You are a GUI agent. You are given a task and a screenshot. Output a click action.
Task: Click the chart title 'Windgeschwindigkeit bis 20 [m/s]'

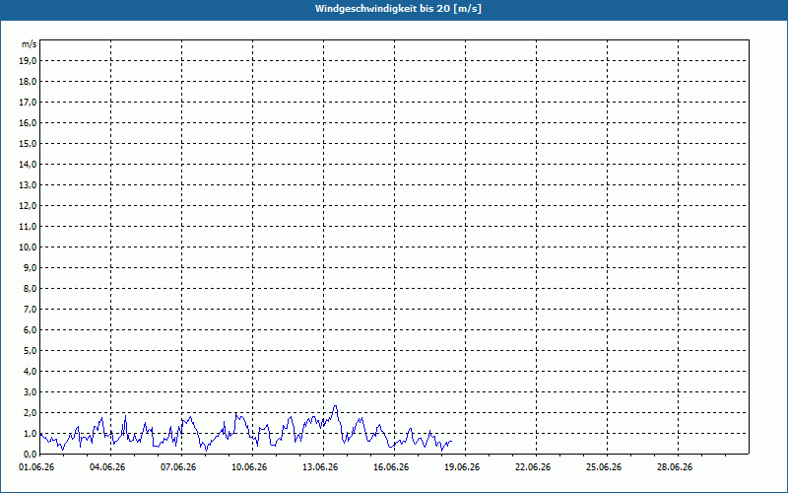point(398,9)
